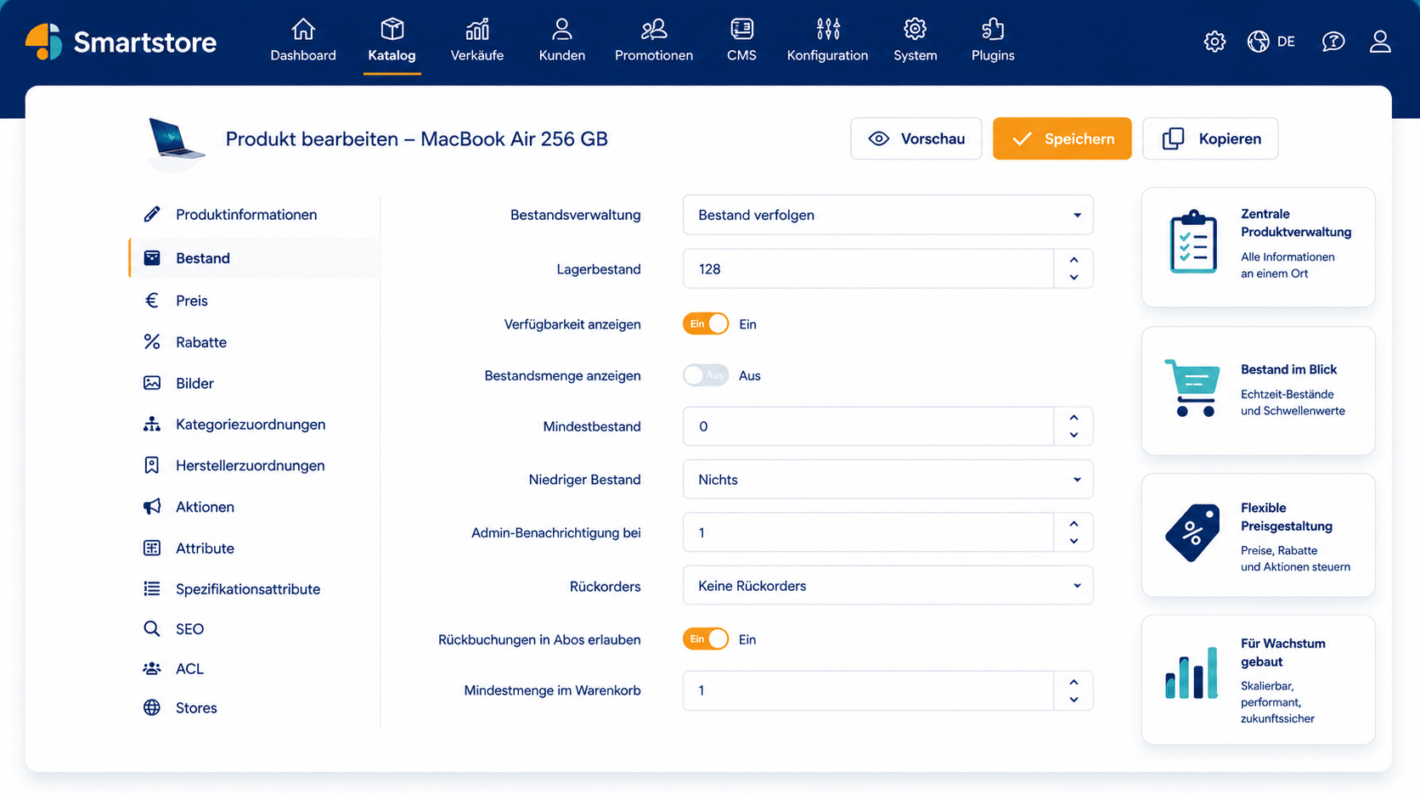Increase Lagerbestand with up arrow
1420x799 pixels.
[x=1073, y=260]
